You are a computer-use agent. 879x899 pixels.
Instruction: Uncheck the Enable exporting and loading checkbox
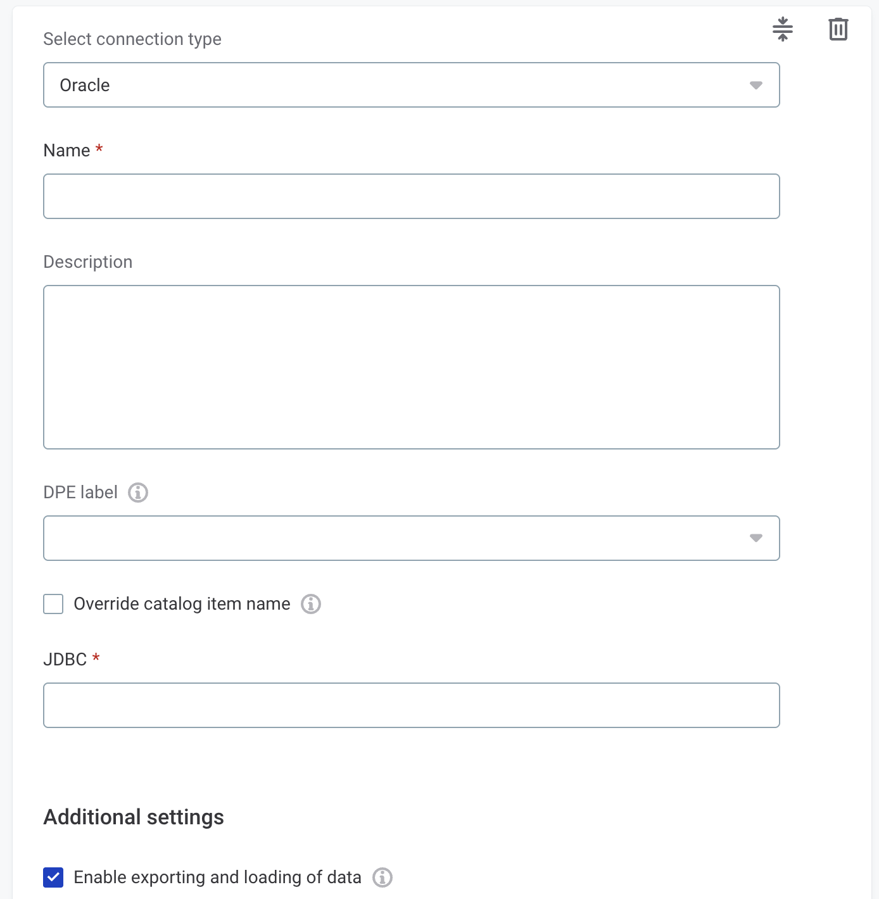click(x=53, y=877)
